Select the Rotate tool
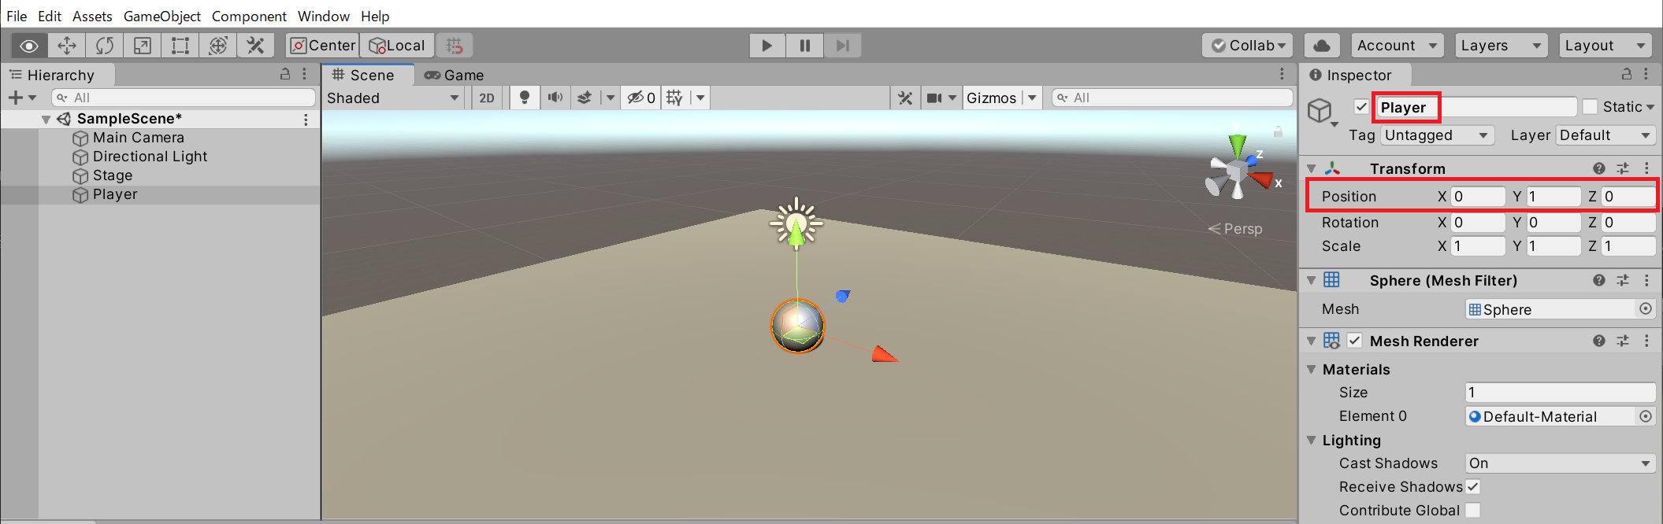Image resolution: width=1663 pixels, height=524 pixels. coord(105,46)
